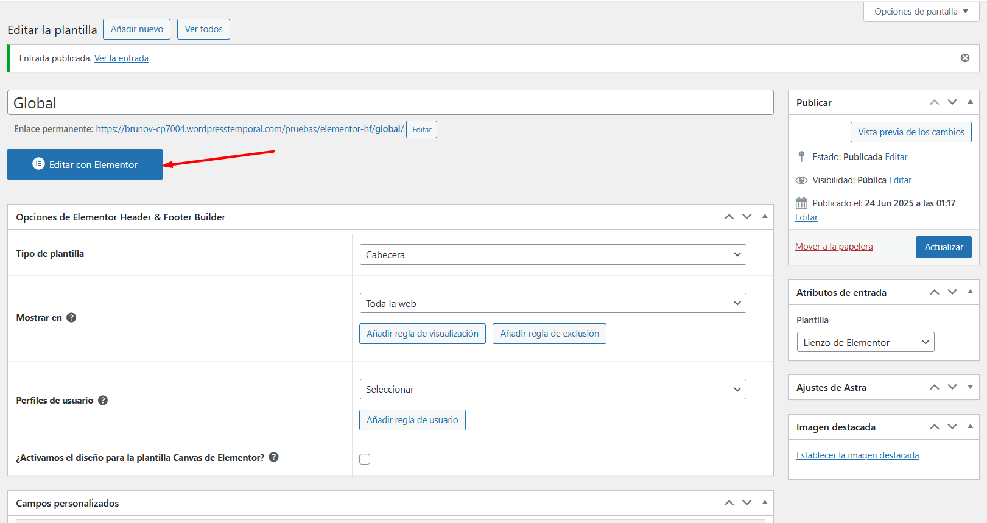Enable Canvas de Elementor design checkbox
This screenshot has height=523, width=987.
tap(365, 459)
